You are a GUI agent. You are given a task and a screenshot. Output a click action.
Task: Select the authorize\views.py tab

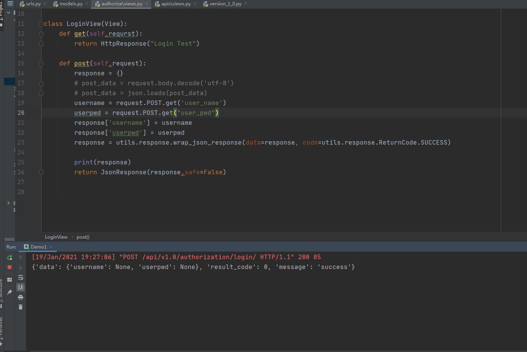[x=122, y=4]
